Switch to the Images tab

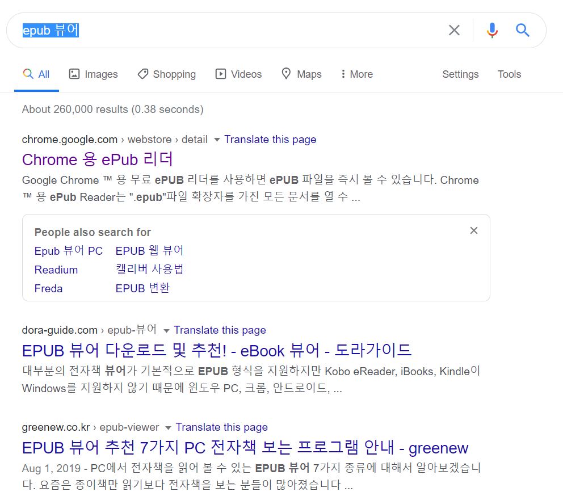point(93,74)
